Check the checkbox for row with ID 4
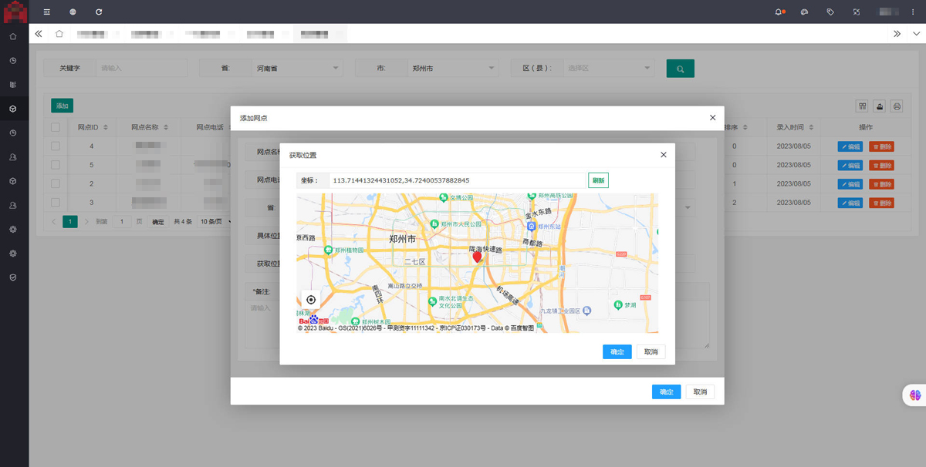Viewport: 926px width, 467px height. pos(56,146)
